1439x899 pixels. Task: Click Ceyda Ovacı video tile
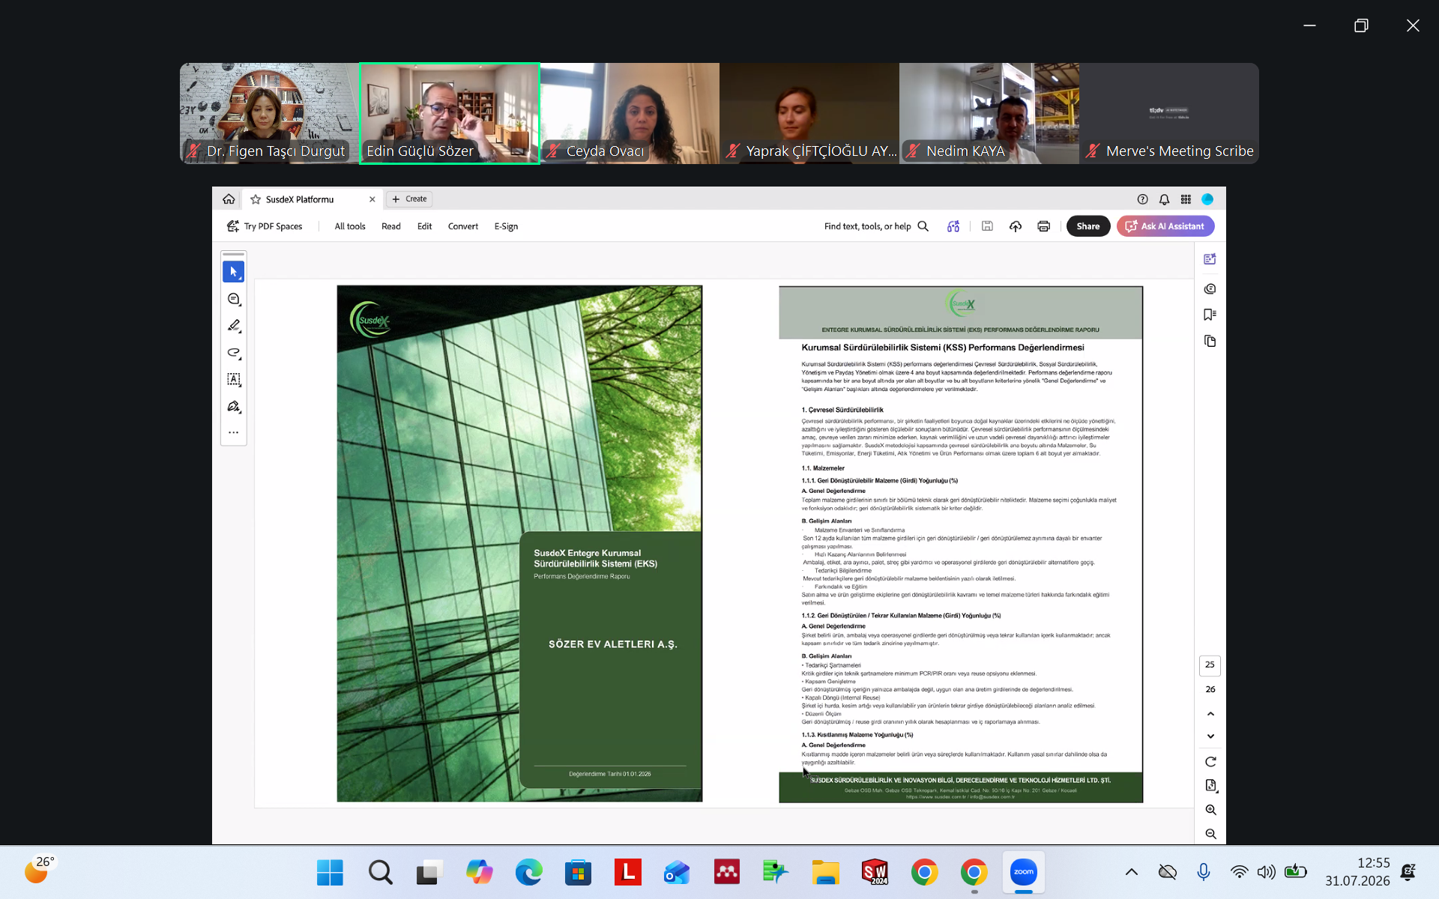pos(630,113)
